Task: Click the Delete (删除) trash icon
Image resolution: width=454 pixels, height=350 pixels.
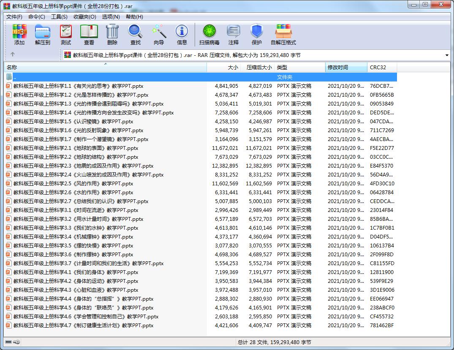Action: click(x=112, y=31)
